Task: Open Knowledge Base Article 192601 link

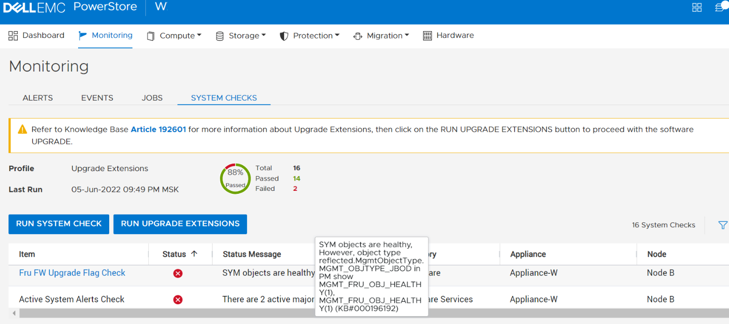Action: click(x=158, y=130)
